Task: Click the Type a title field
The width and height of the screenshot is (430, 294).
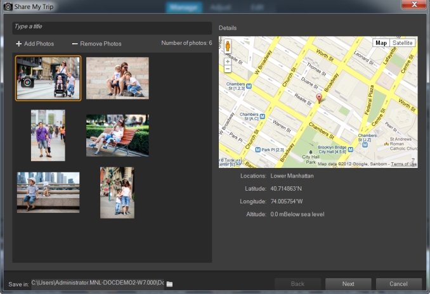Action: coord(112,27)
